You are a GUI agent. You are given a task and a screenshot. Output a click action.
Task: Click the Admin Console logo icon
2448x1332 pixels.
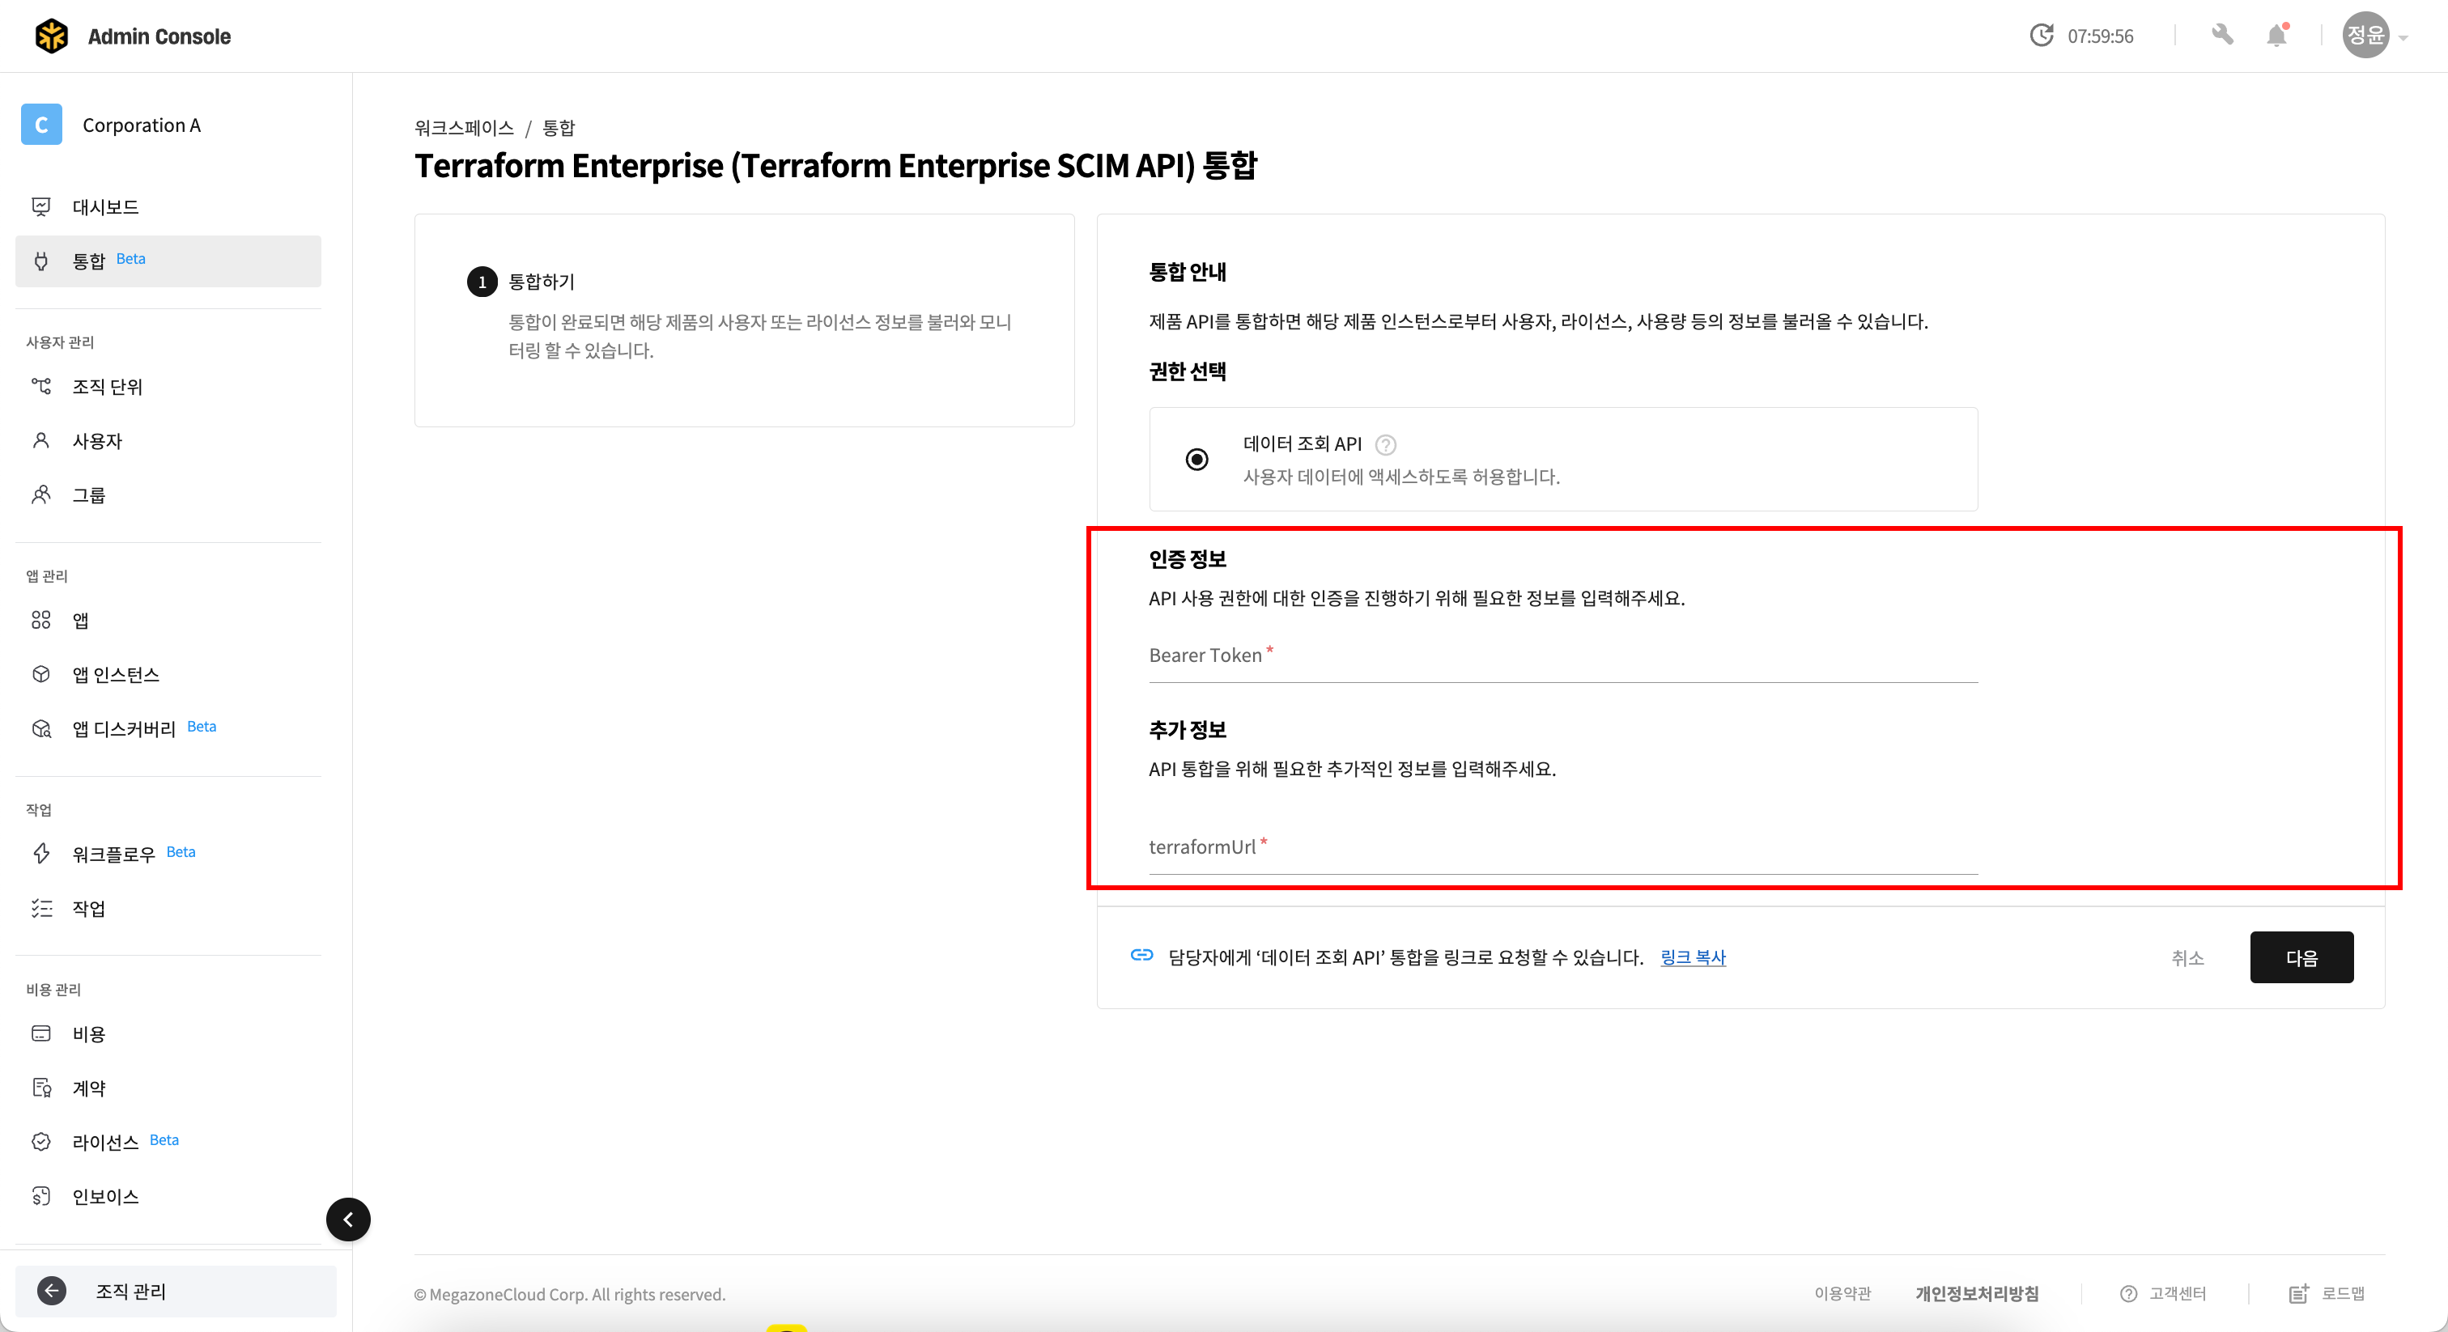tap(51, 36)
